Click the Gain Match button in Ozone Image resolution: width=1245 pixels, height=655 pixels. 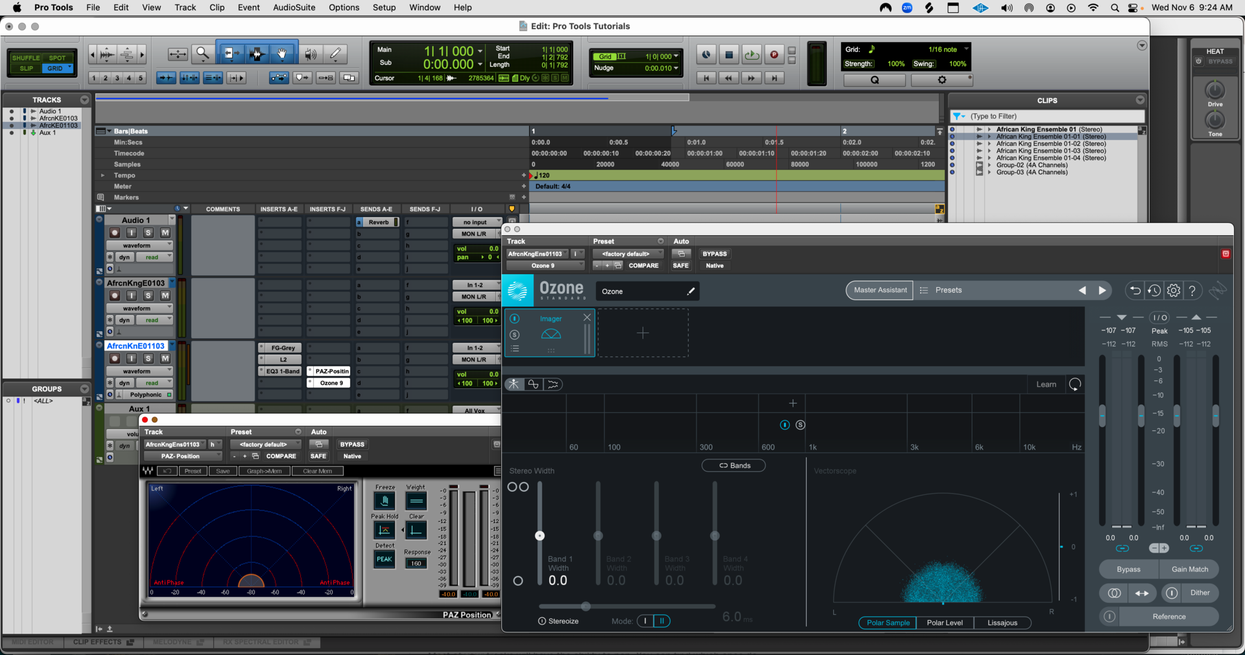click(x=1189, y=569)
